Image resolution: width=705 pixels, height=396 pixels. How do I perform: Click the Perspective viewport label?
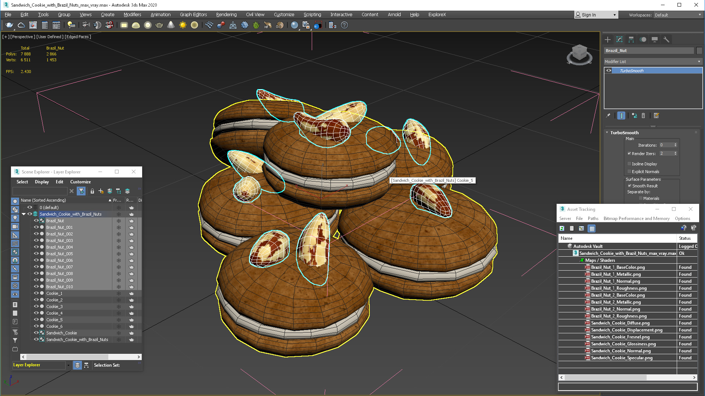23,37
